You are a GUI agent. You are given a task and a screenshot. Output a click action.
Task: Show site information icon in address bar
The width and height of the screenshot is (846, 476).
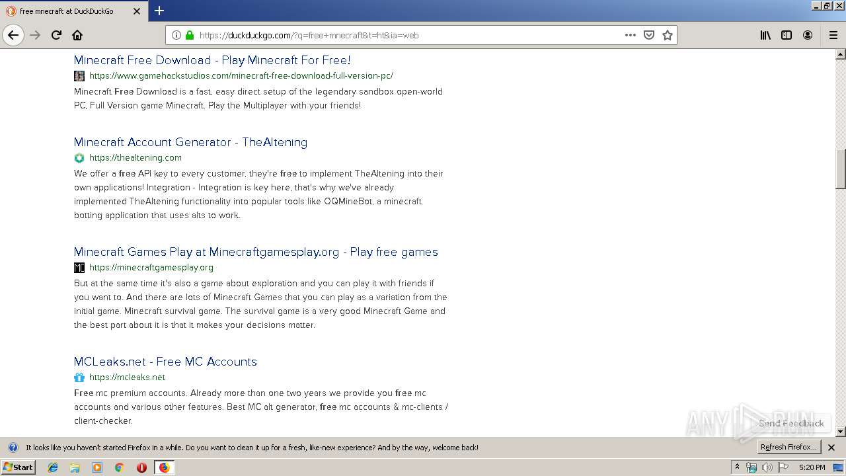(x=176, y=35)
